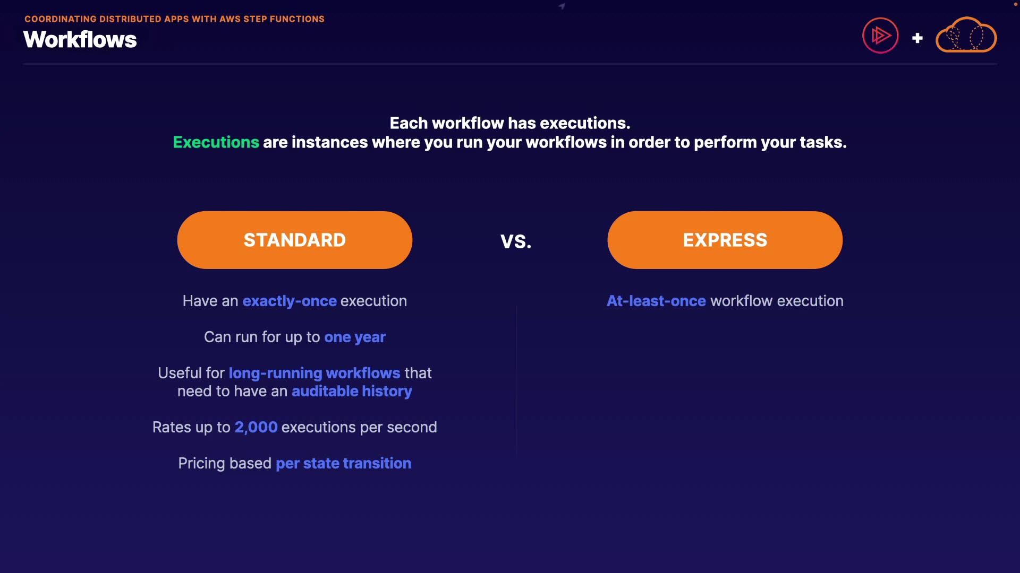Click the green 'Executions' highlighted word
The image size is (1020, 573).
pyautogui.click(x=216, y=142)
